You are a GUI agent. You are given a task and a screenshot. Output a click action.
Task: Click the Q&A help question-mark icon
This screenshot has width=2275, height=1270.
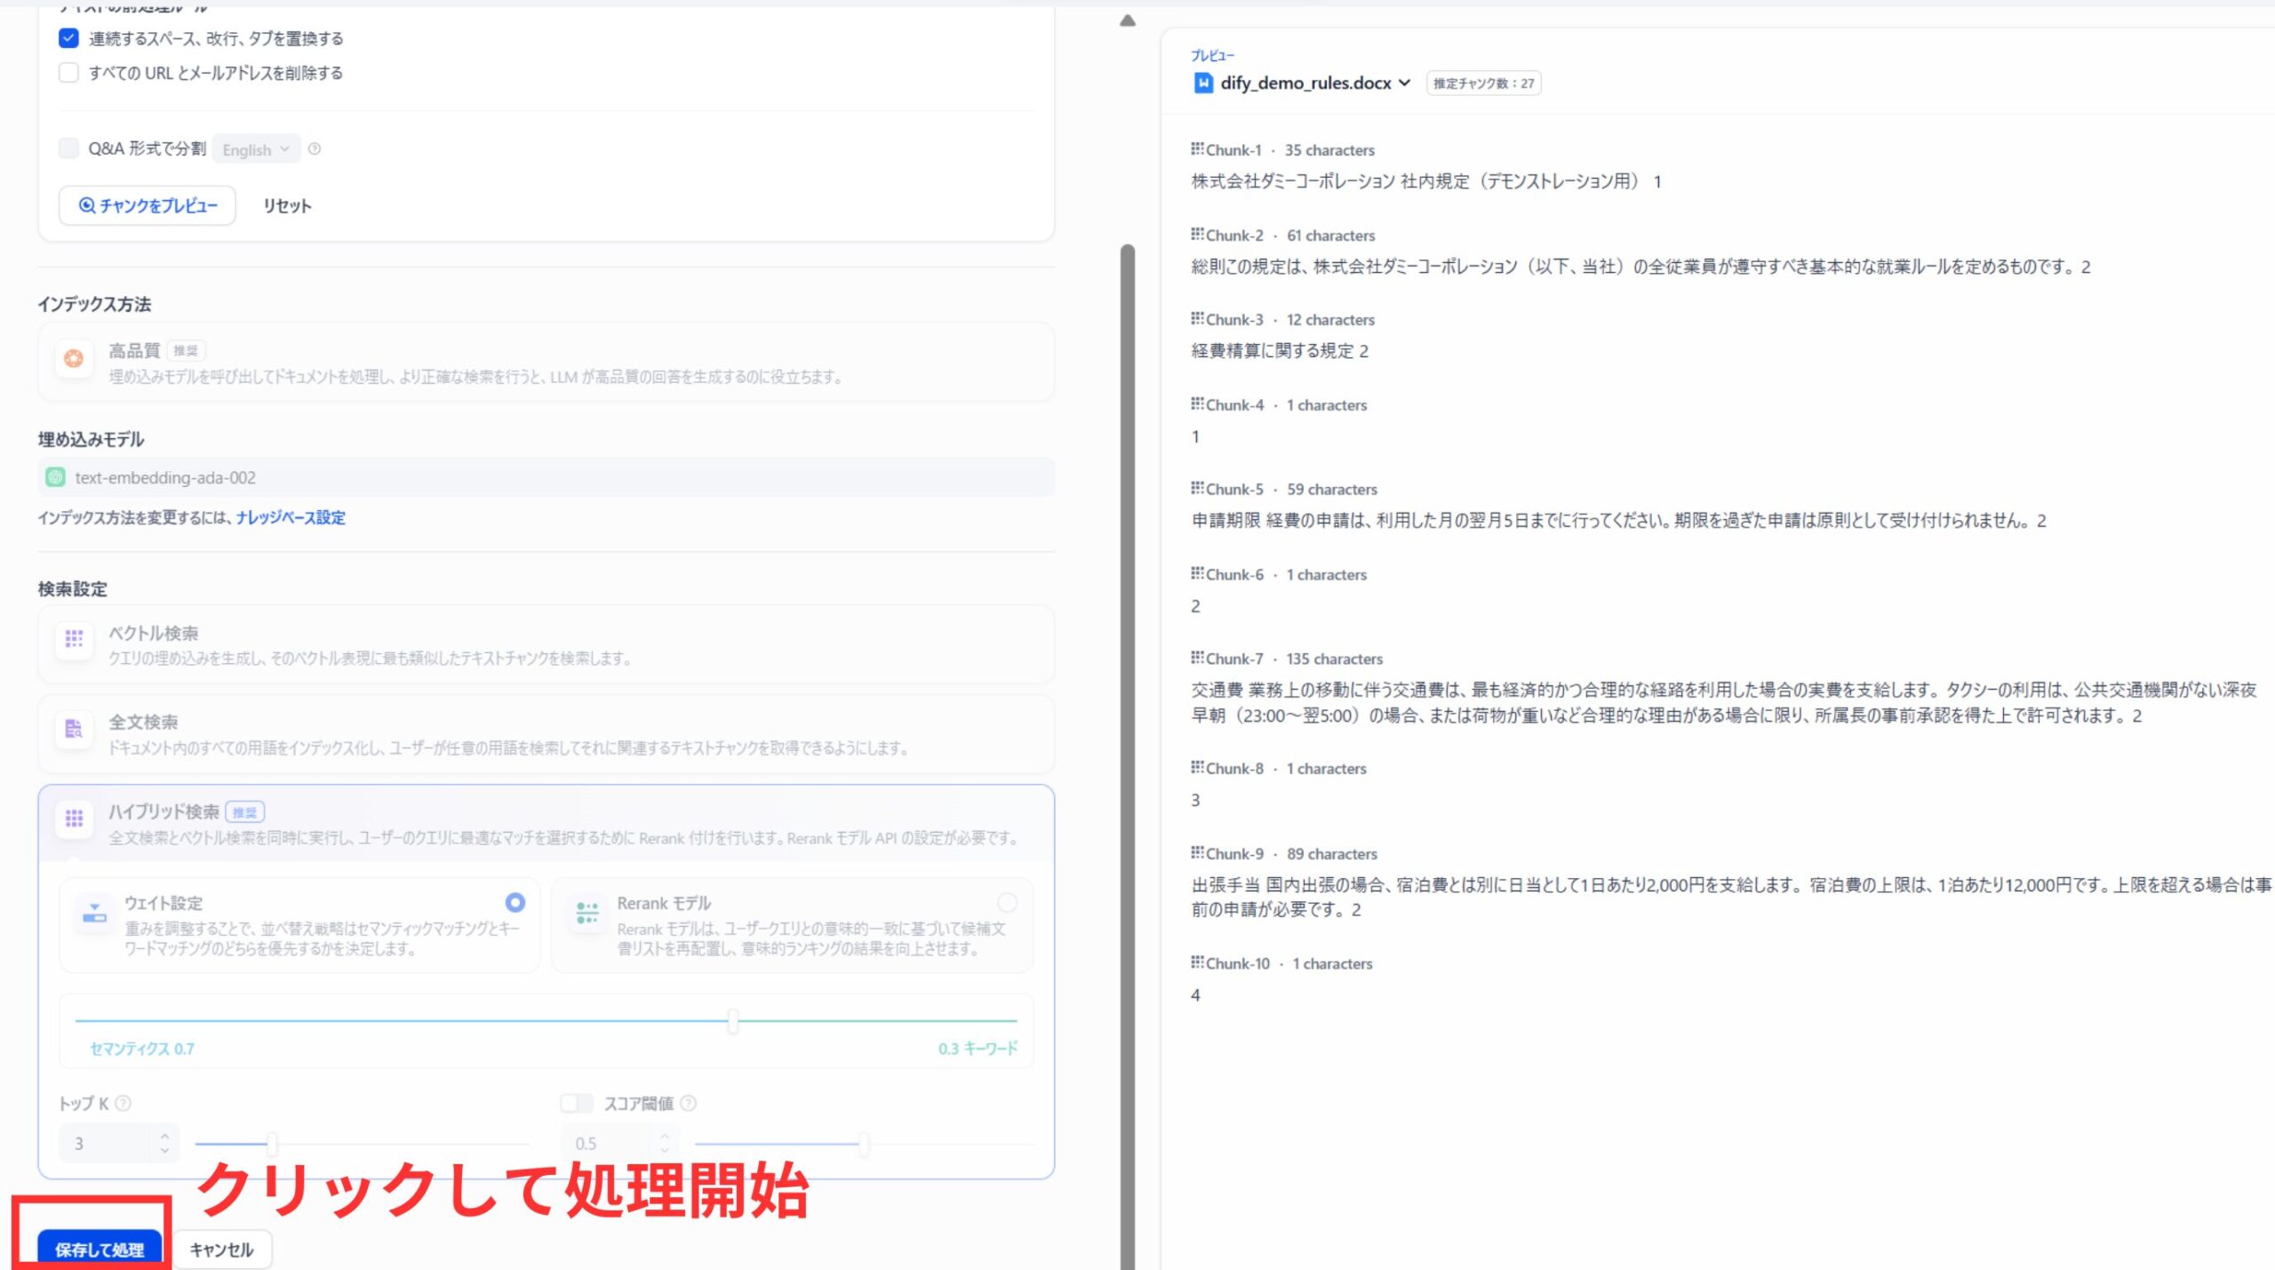click(315, 148)
